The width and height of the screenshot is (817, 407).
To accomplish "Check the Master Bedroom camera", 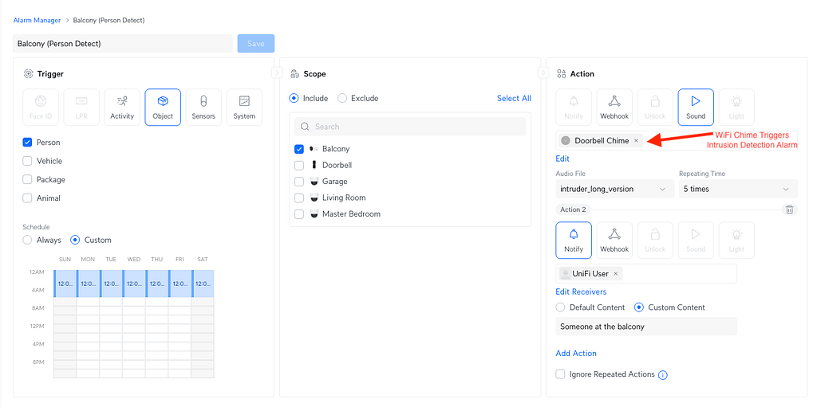I will [299, 214].
